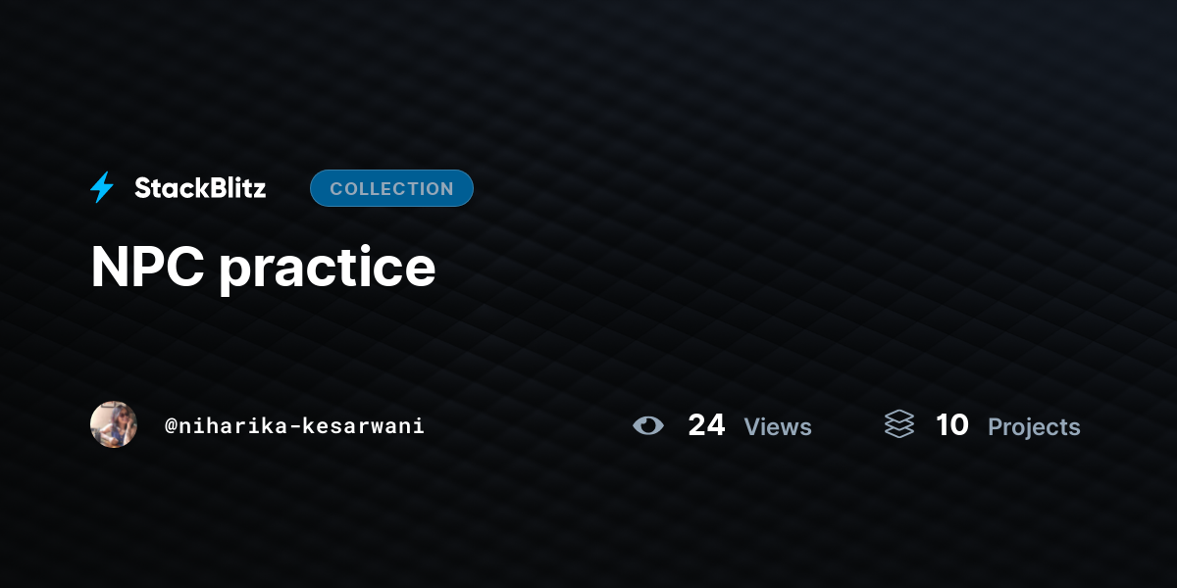The width and height of the screenshot is (1177, 588).
Task: Click the niharika-kesarwani profile avatar
Action: click(114, 424)
